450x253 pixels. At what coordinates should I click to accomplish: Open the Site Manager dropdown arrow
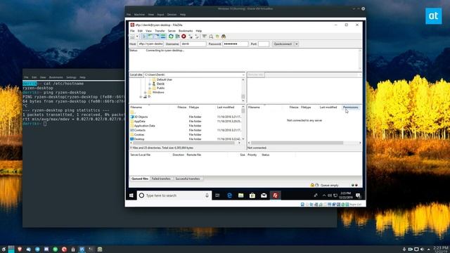(x=137, y=37)
